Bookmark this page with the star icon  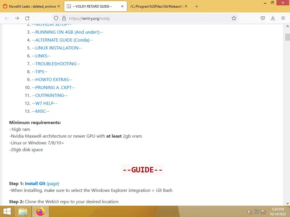coord(234,18)
